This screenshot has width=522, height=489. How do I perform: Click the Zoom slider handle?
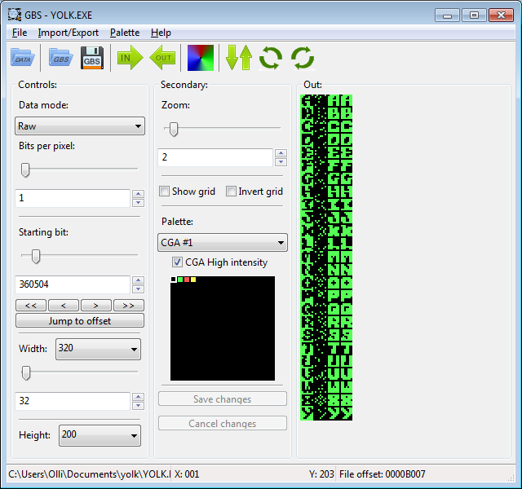coord(173,128)
